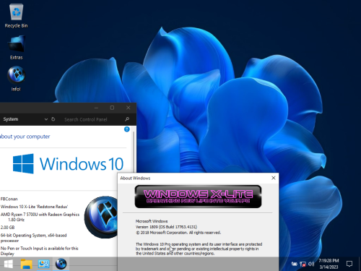Select the 2.00 GB memory value
This screenshot has width=361, height=271.
(7, 228)
